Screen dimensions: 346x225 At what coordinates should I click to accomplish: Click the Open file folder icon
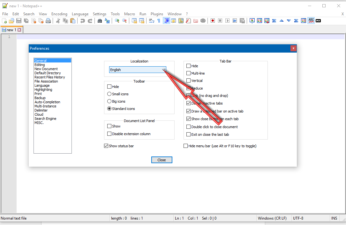[x=11, y=21]
